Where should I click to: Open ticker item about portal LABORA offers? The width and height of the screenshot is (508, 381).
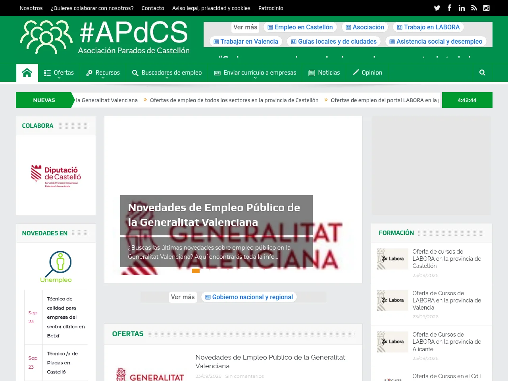[x=385, y=100]
